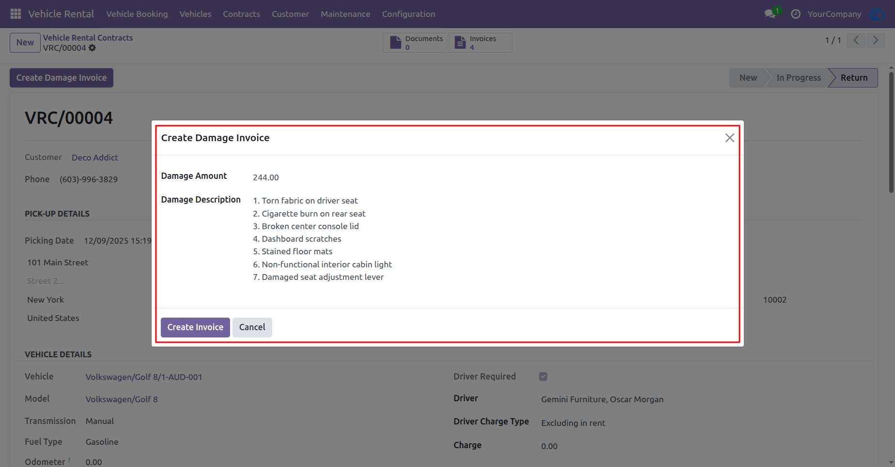
Task: Open the YourCompany switcher
Action: (834, 14)
